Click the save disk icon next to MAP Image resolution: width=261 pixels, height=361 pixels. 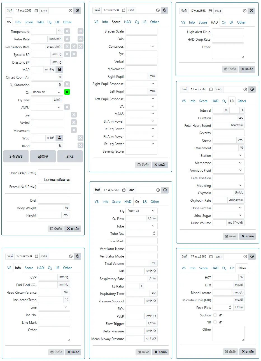(x=60, y=69)
